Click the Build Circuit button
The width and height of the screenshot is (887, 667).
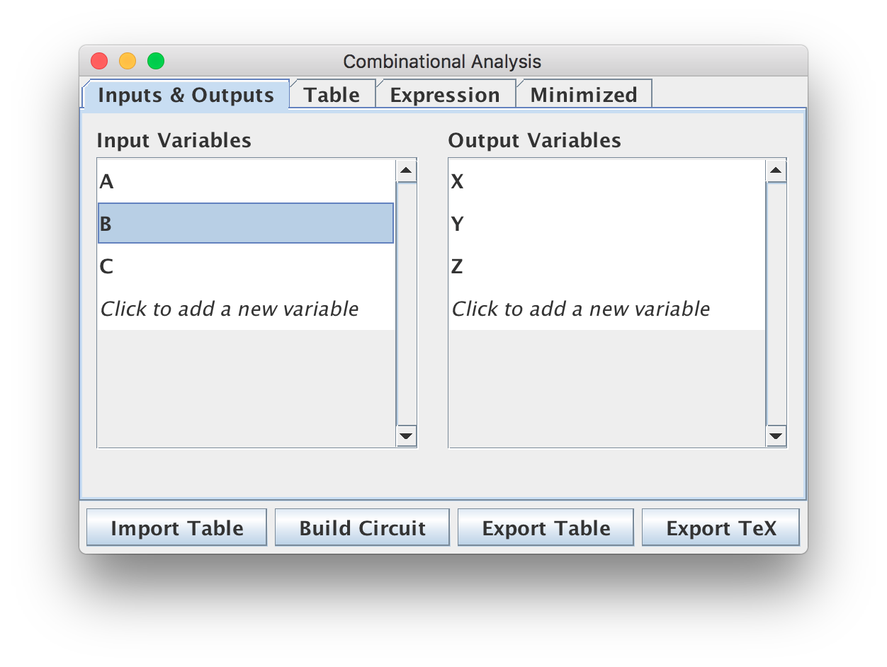362,528
